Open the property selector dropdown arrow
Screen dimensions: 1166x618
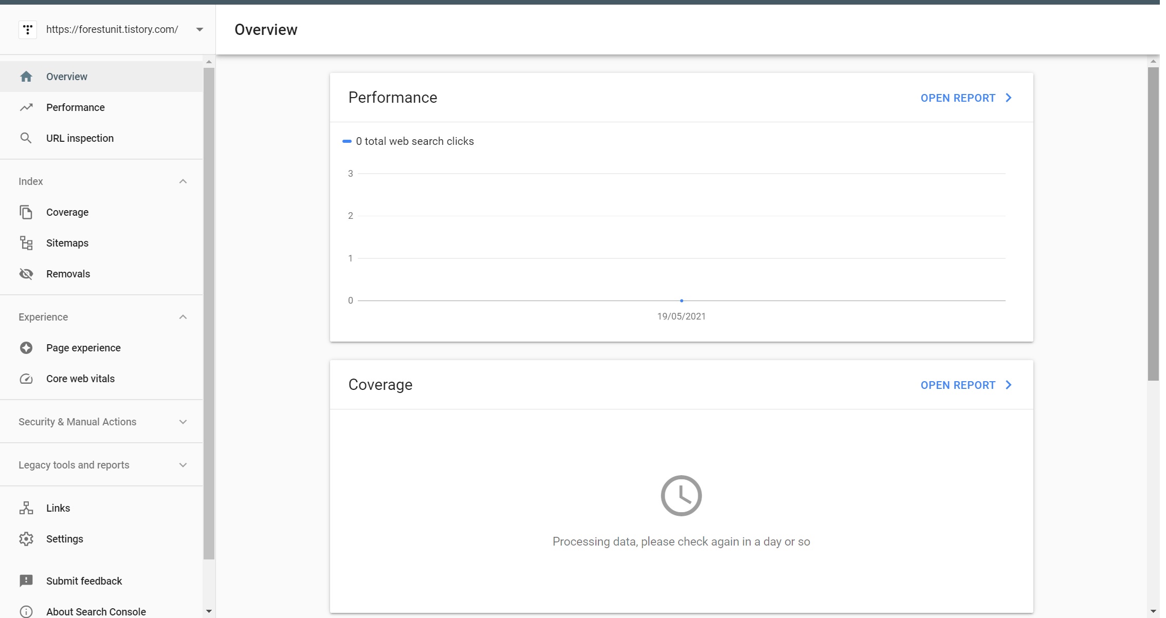[199, 30]
